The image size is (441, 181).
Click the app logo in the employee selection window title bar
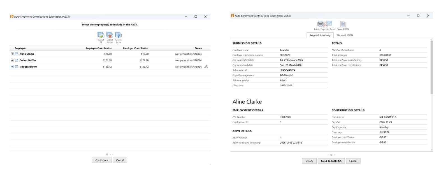pos(12,16)
